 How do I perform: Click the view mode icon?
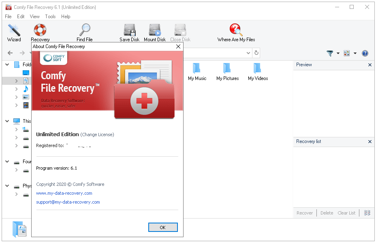(x=347, y=53)
